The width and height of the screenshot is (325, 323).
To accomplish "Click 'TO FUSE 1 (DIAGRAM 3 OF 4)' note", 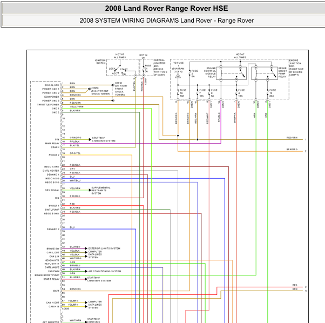I will 178,67.
